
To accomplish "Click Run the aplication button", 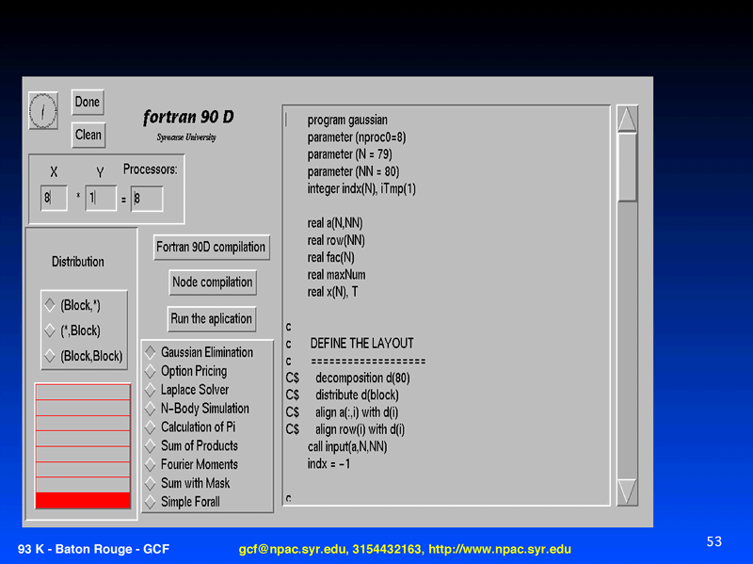I will [x=211, y=318].
